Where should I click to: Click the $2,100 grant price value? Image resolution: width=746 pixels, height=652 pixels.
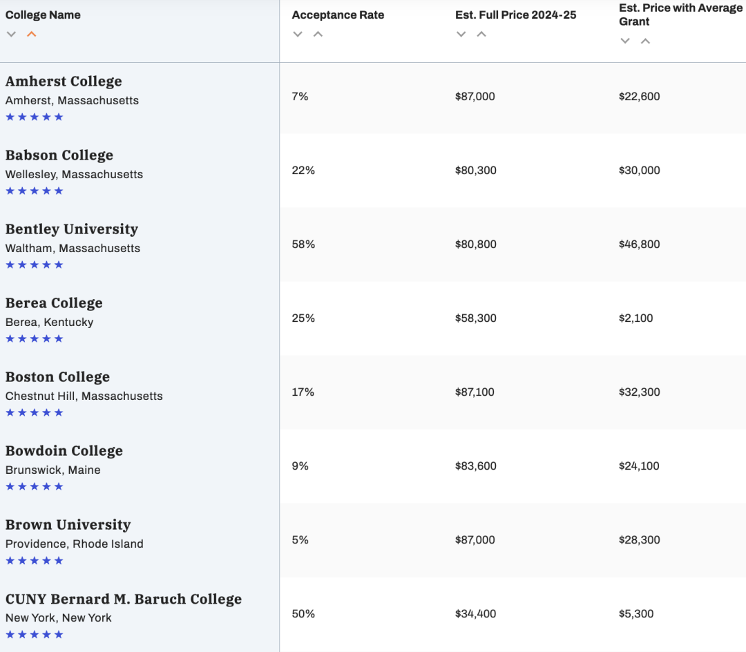tap(636, 318)
